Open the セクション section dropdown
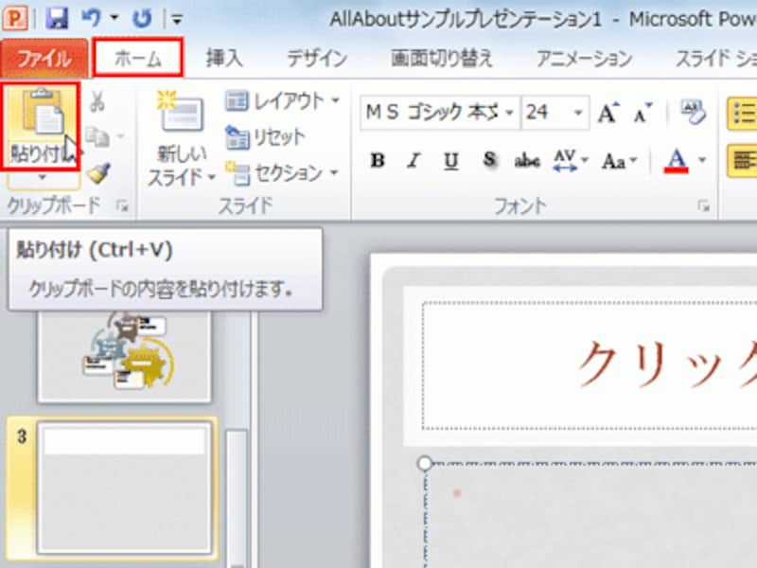The image size is (757, 568). tap(334, 172)
